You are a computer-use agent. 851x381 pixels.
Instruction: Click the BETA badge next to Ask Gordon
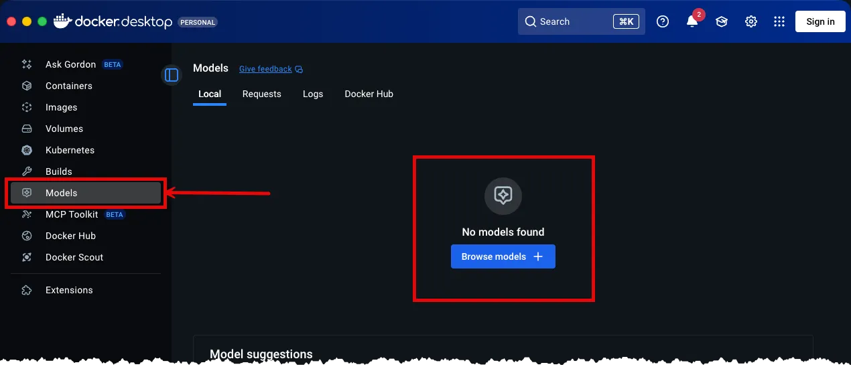pos(113,65)
